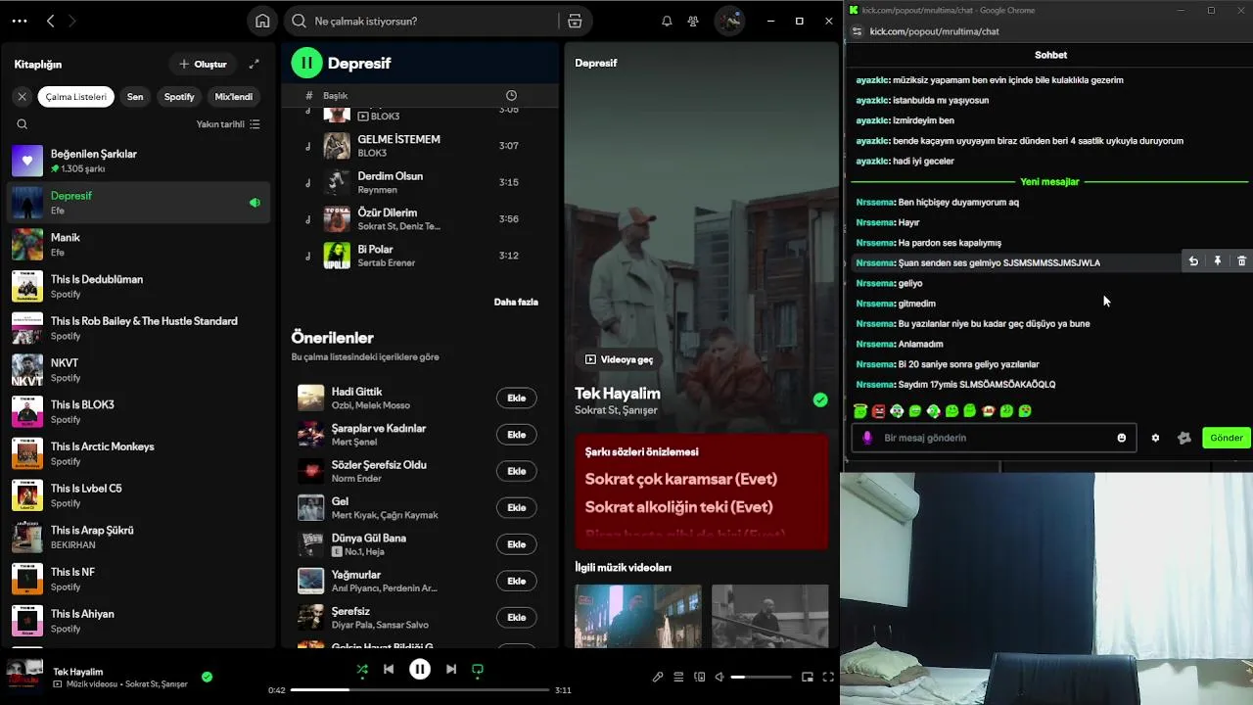Open the first related music video thumbnail
The height and width of the screenshot is (705, 1253).
click(x=638, y=616)
